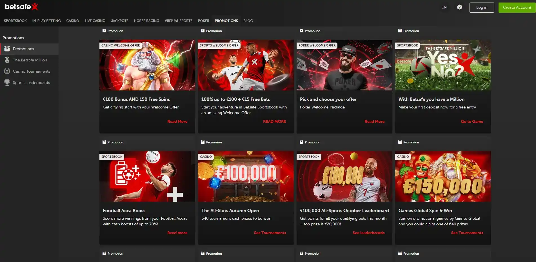Open the help question mark icon
The height and width of the screenshot is (262, 536).
click(459, 7)
